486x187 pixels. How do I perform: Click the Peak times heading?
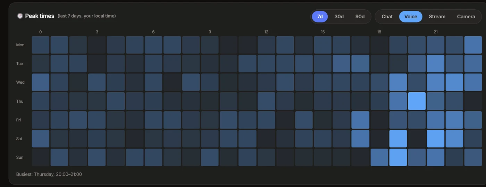pos(40,16)
